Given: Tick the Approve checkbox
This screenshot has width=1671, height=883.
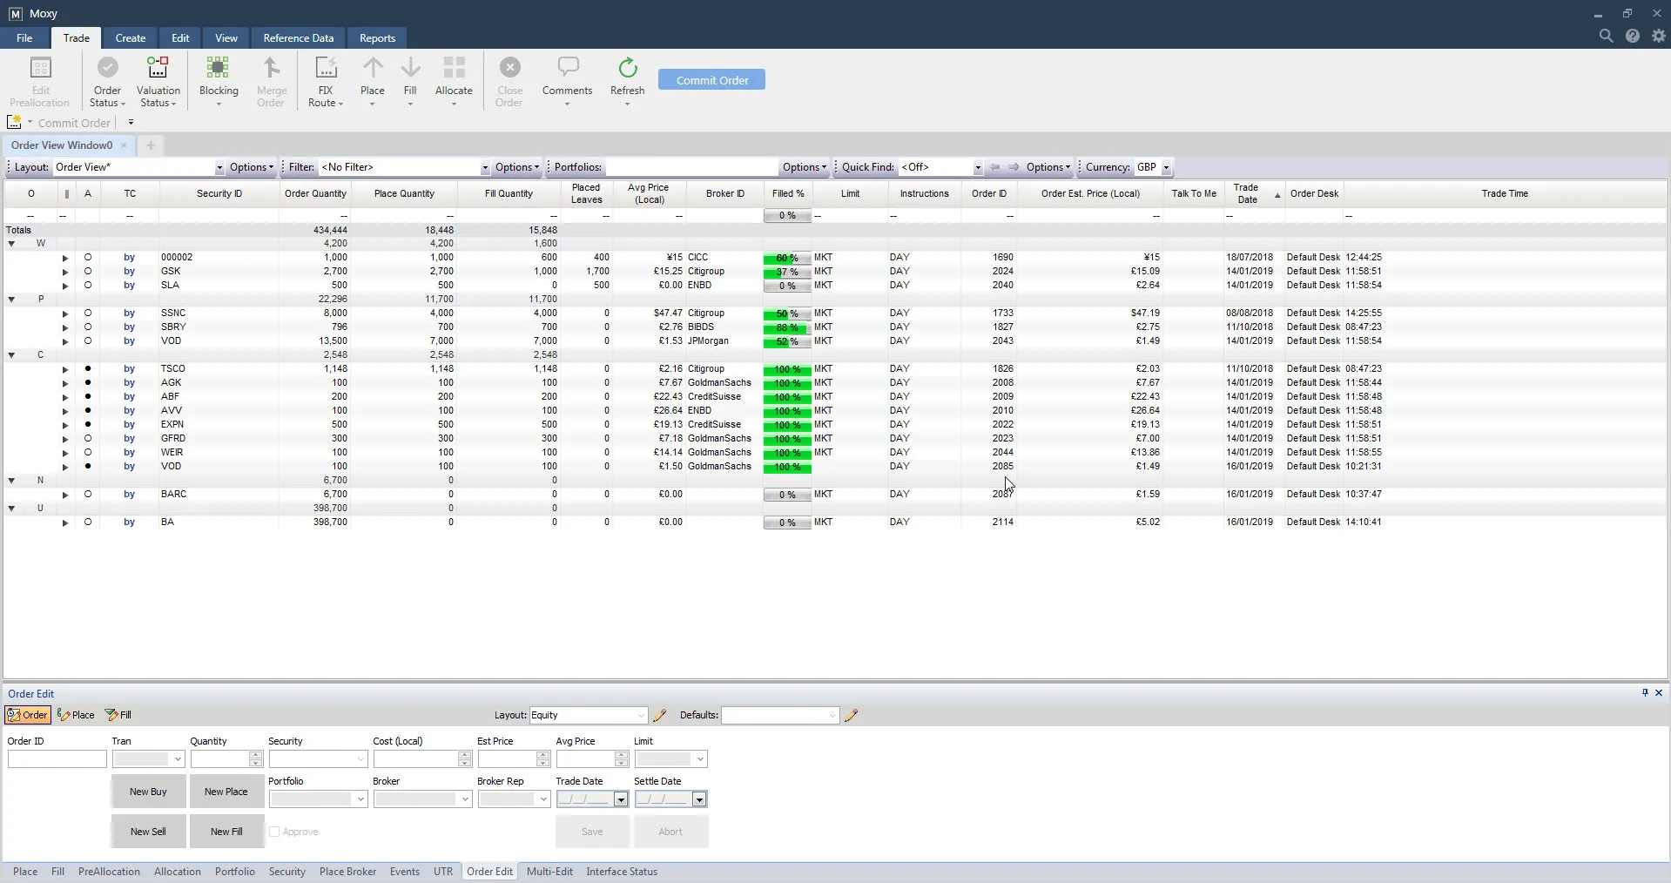Looking at the screenshot, I should (x=274, y=832).
